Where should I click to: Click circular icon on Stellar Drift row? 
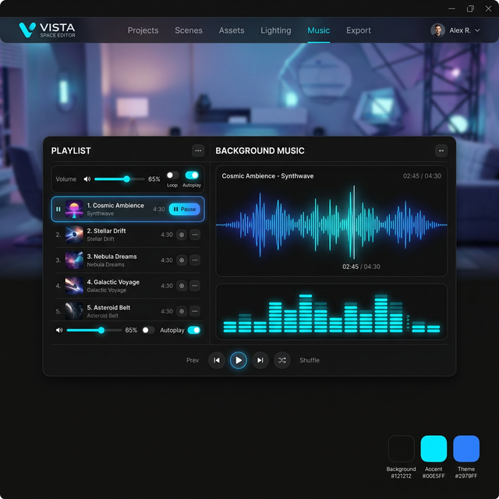point(182,235)
